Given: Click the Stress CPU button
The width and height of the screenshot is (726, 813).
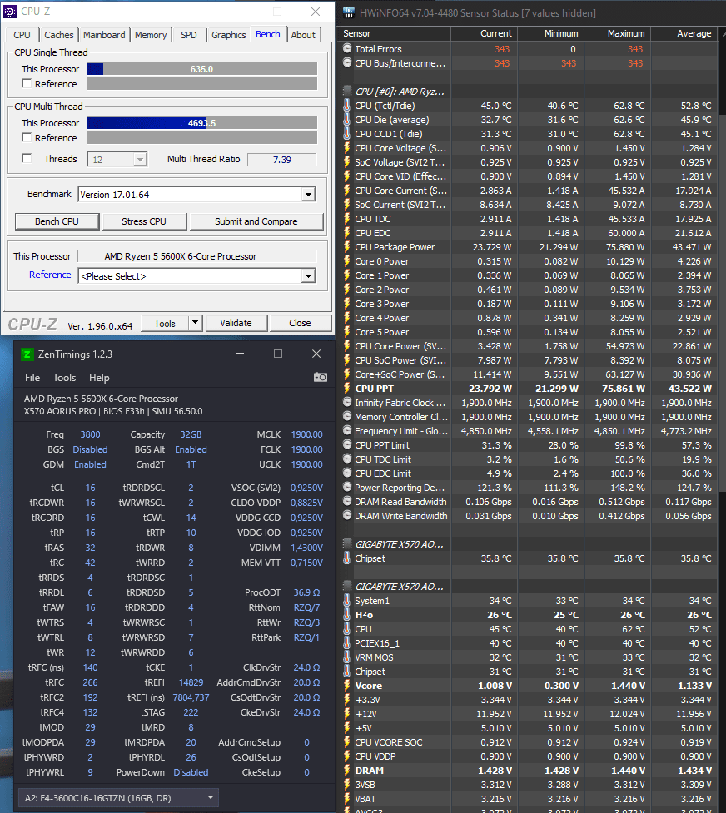Looking at the screenshot, I should point(144,221).
